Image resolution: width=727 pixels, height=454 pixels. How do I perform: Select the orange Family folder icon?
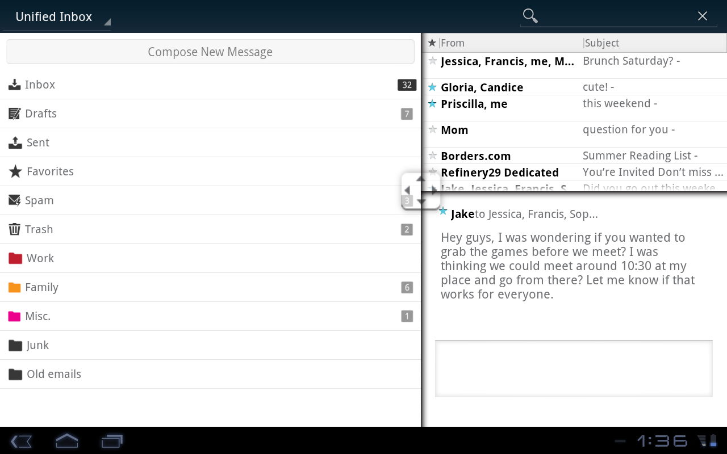pyautogui.click(x=15, y=287)
